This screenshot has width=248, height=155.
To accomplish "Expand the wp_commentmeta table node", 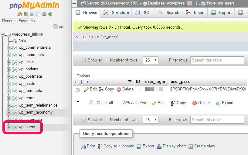I will 9,48.
